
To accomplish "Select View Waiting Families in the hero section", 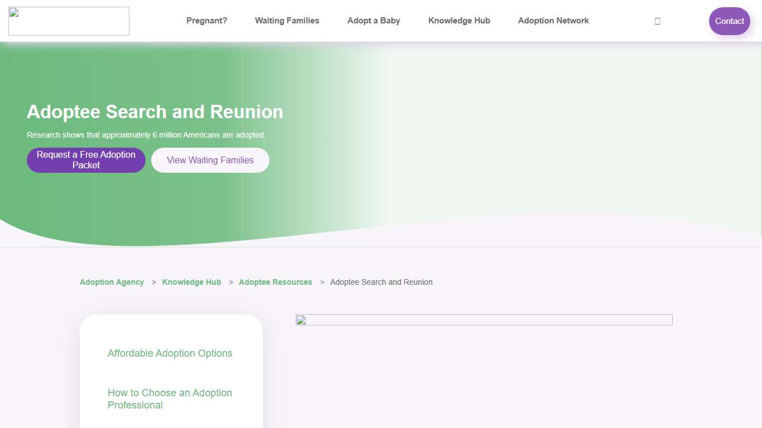I will (210, 160).
